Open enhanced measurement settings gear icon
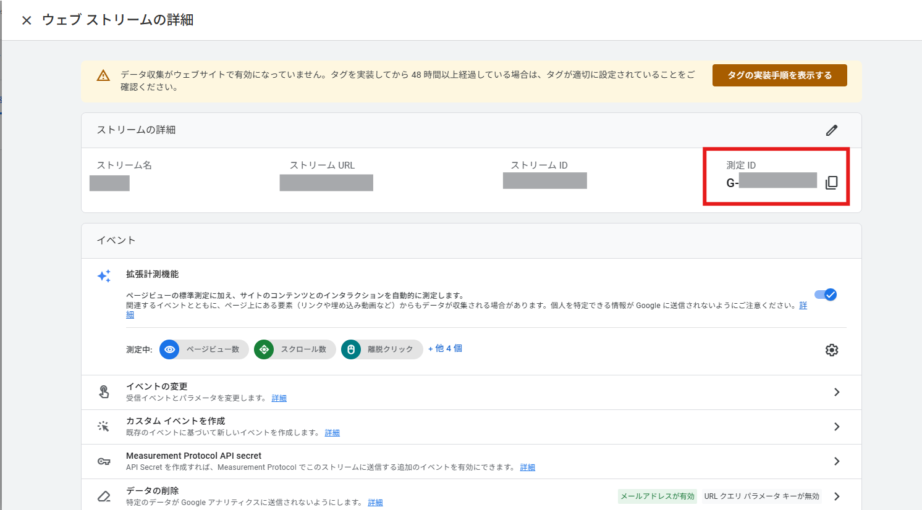 (x=832, y=350)
